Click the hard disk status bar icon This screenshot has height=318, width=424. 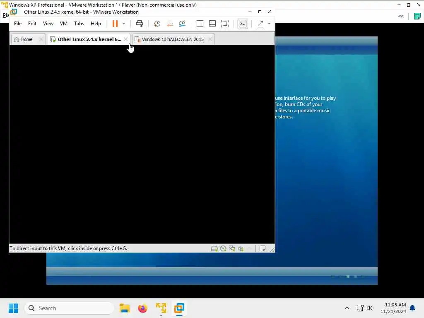(x=214, y=248)
